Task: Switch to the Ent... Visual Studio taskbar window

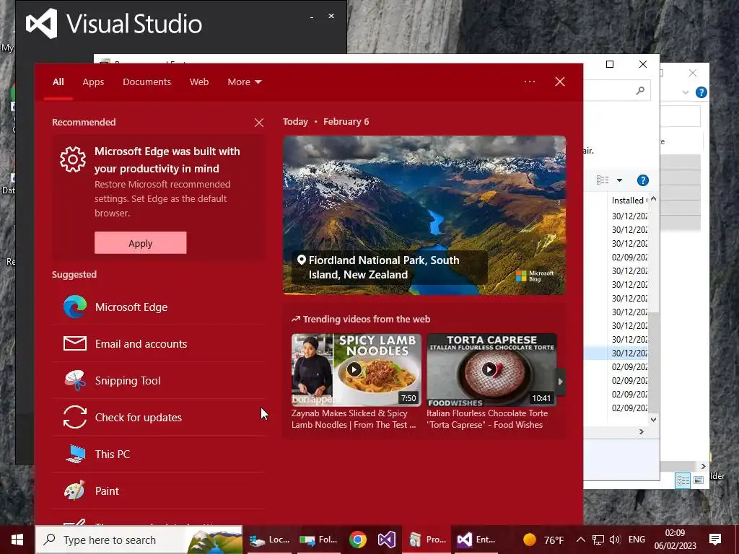Action: point(476,540)
